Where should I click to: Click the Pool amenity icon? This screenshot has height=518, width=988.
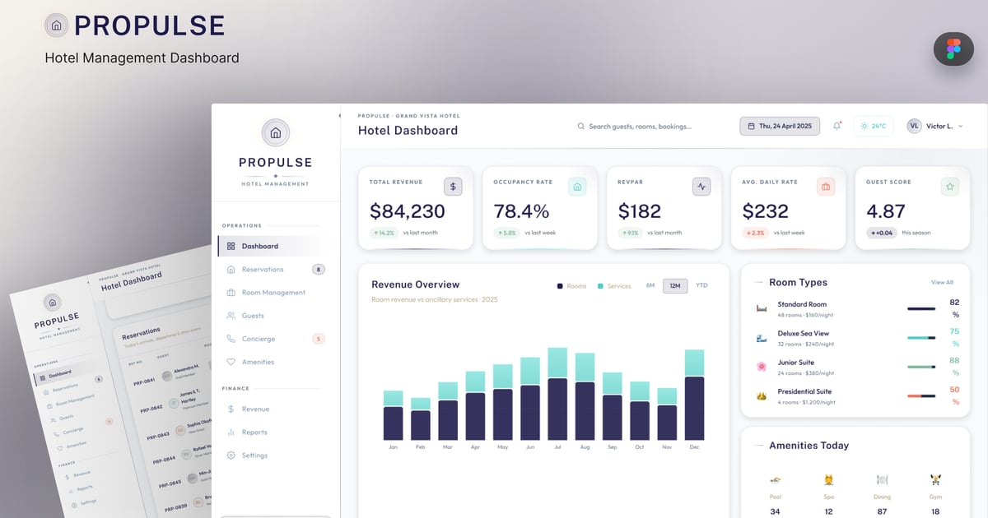point(775,479)
